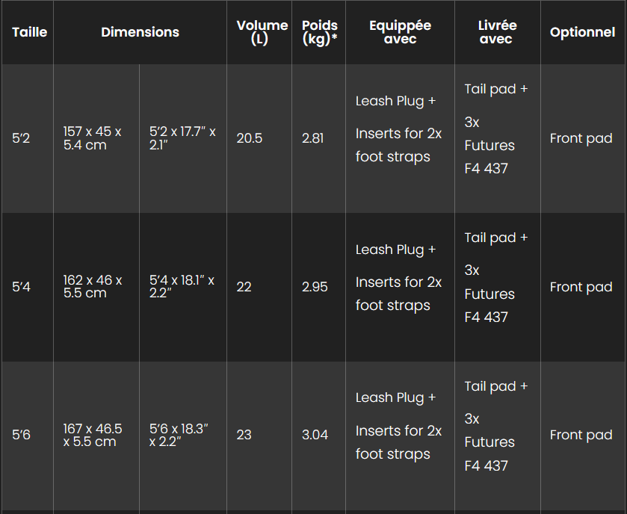The width and height of the screenshot is (627, 514).
Task: Click the Dimensions column header
Action: pos(140,32)
